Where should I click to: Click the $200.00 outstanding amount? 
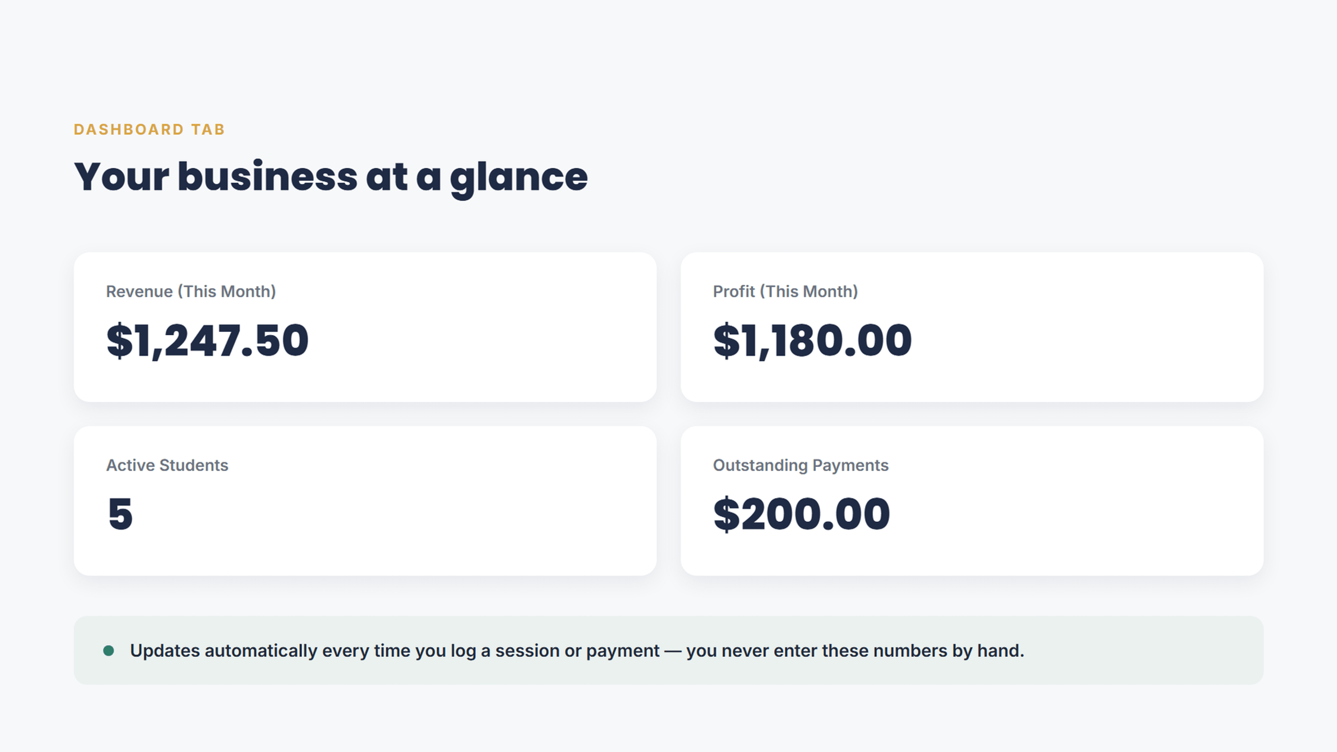point(802,514)
